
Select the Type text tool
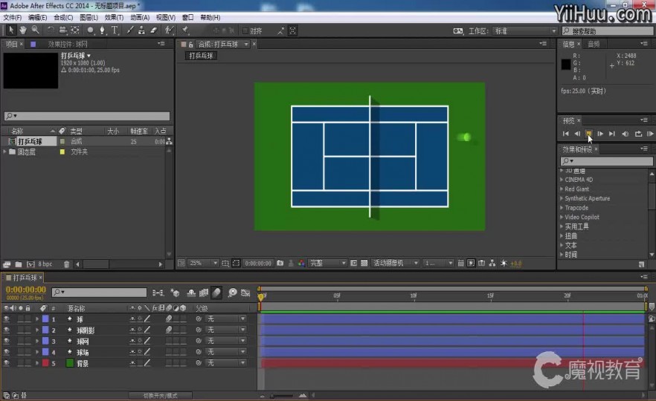tap(115, 30)
